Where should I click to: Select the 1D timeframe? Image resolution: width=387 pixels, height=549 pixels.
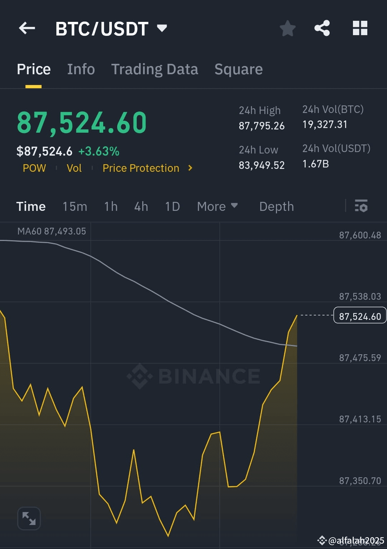tap(172, 206)
